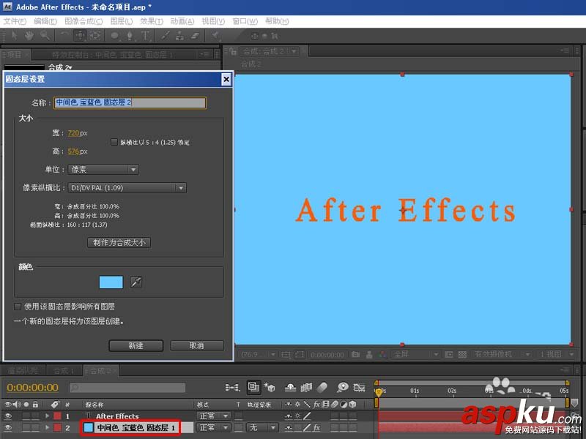Select the Zoom magnifier tool
The width and height of the screenshot is (586, 439).
pyautogui.click(x=45, y=35)
